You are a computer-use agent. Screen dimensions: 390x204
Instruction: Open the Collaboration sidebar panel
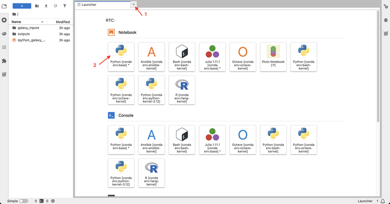click(4, 34)
